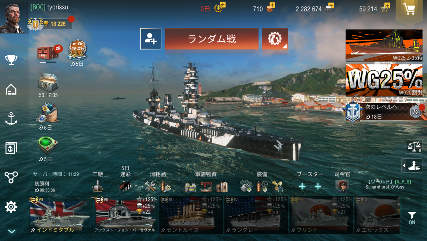
Task: Expand the left sidebar down chevron
Action: (11, 231)
